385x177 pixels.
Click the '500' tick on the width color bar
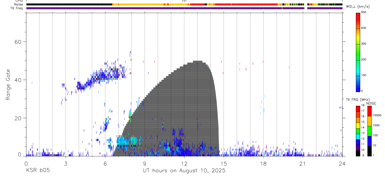[x=364, y=12]
